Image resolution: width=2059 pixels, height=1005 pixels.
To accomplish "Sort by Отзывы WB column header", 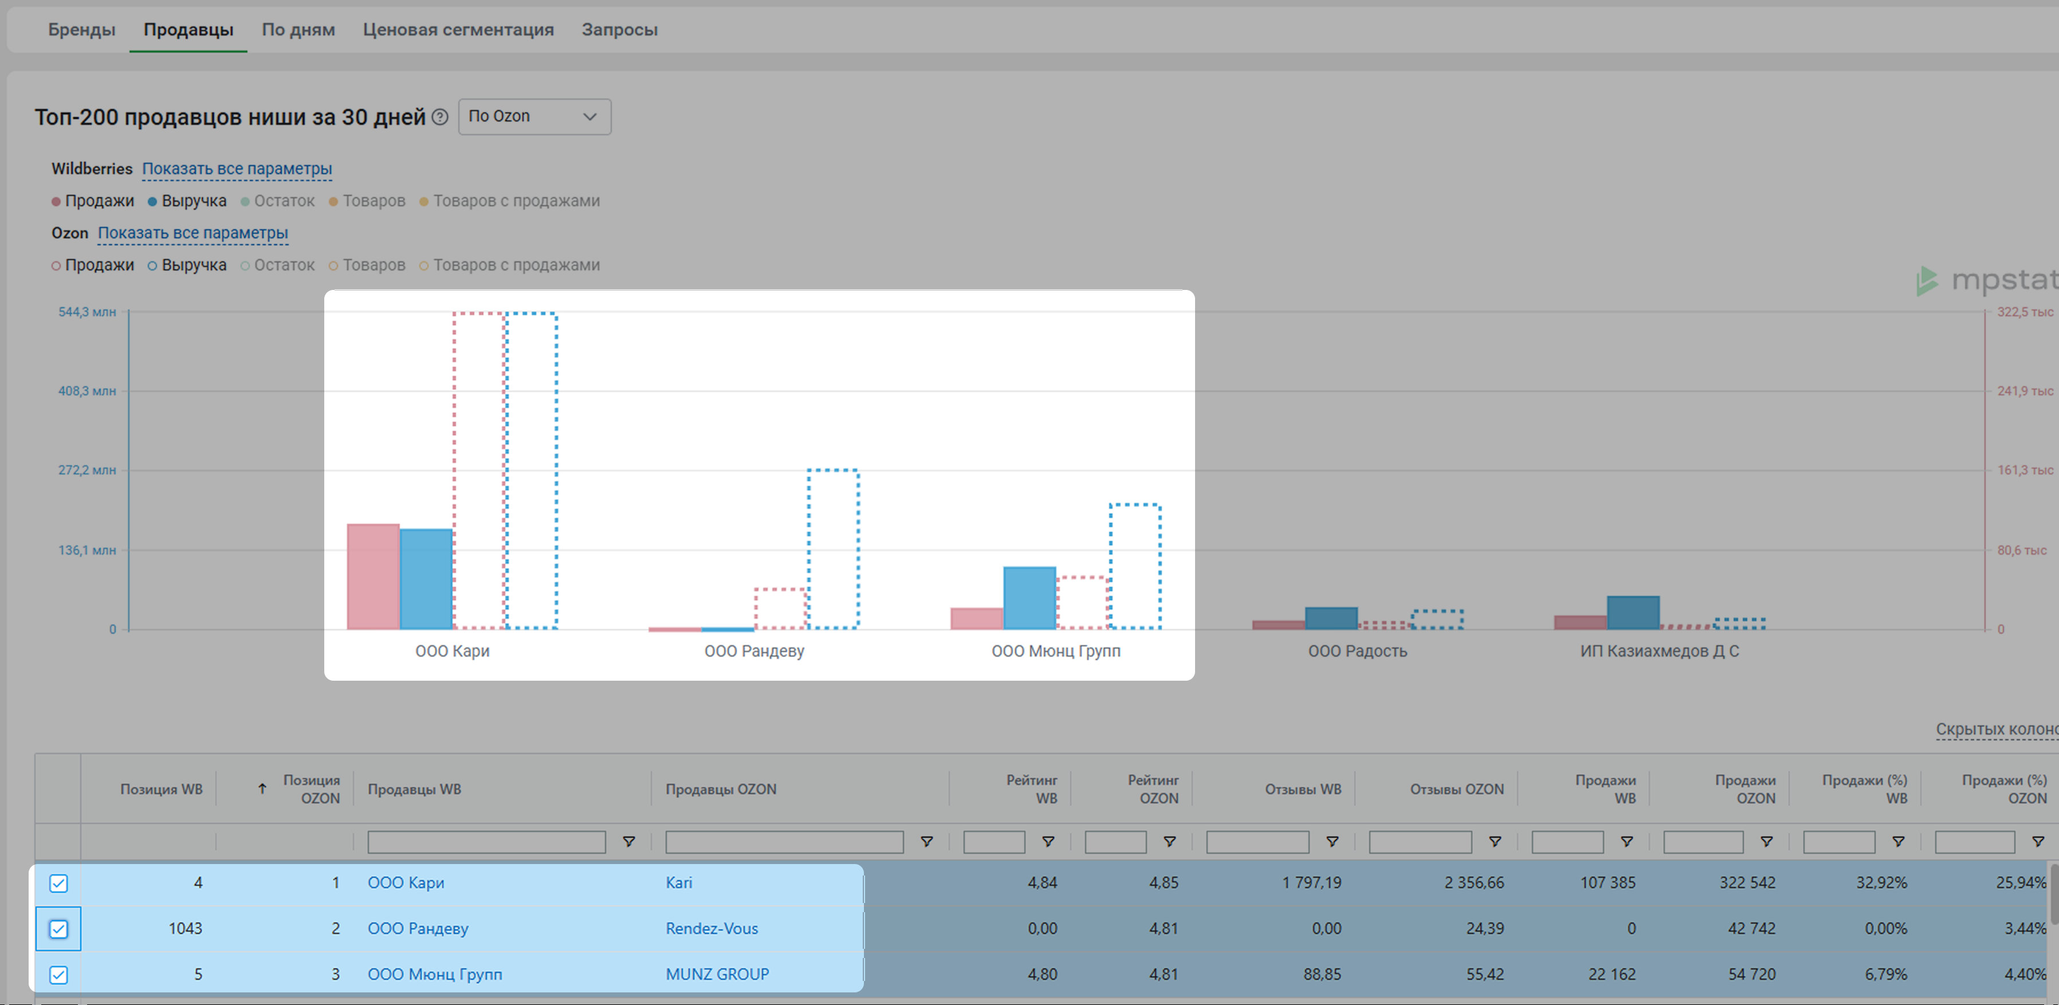I will [x=1303, y=789].
